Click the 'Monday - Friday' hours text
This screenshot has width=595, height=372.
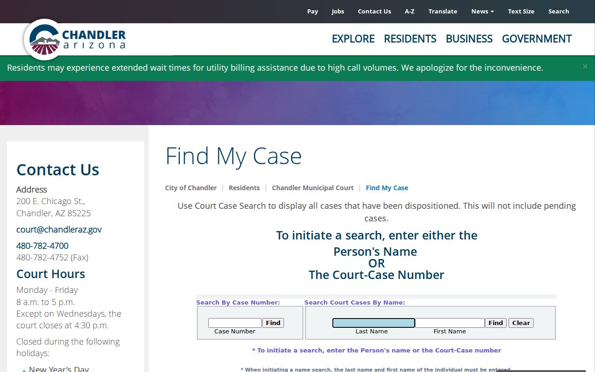coord(47,290)
